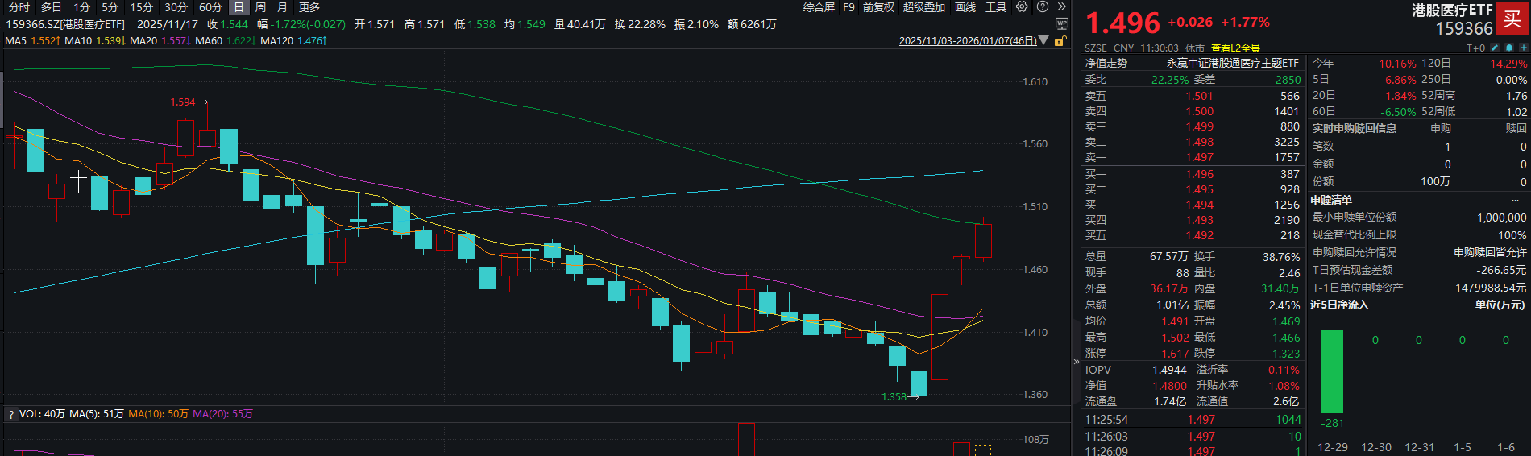Click sell-five price 1.501
The width and height of the screenshot is (1531, 456).
[1199, 96]
